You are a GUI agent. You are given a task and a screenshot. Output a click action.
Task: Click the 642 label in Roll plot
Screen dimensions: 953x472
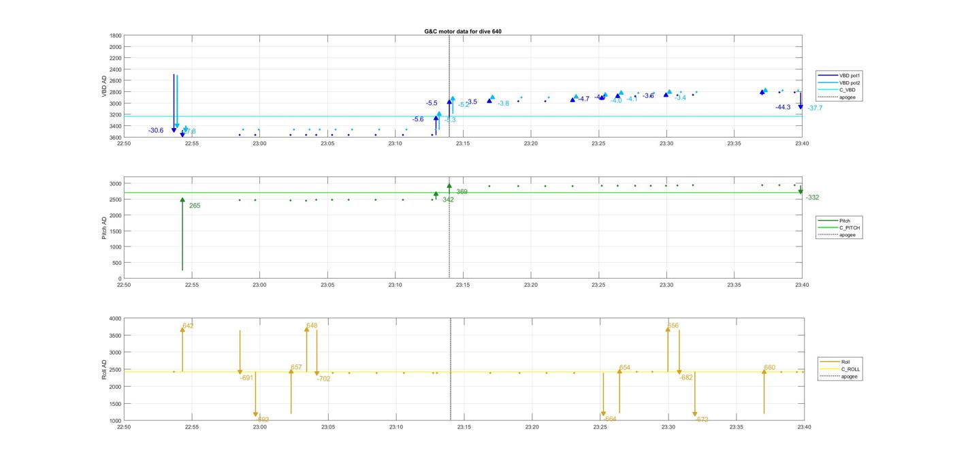pos(188,326)
